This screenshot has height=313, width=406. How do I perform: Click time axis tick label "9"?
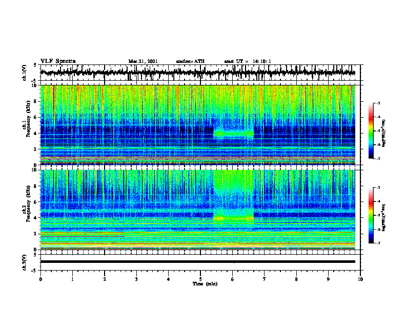pyautogui.click(x=328, y=279)
